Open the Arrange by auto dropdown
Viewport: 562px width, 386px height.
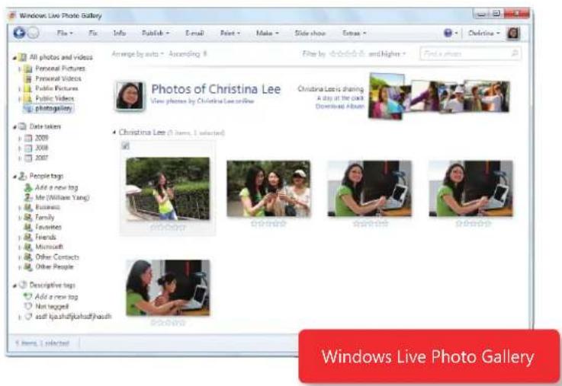tap(137, 54)
